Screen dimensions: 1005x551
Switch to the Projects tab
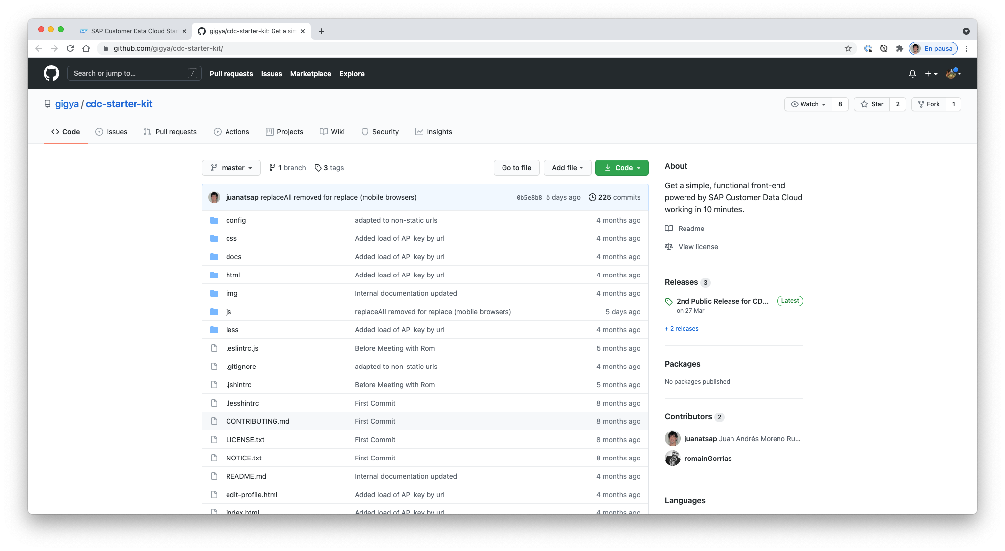pyautogui.click(x=284, y=132)
